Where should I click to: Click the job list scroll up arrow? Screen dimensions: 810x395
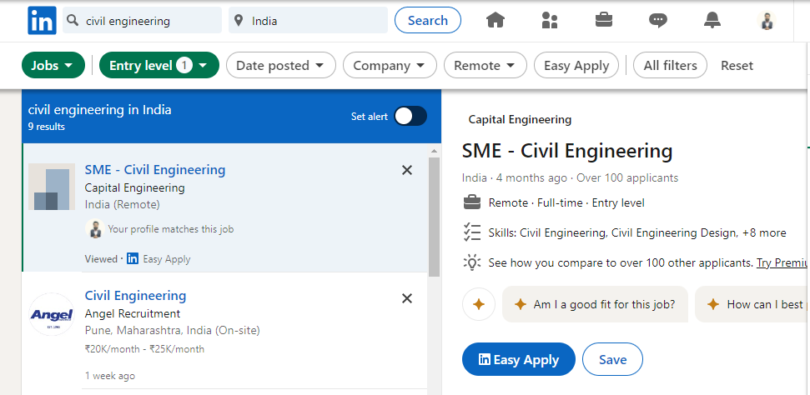click(x=434, y=151)
